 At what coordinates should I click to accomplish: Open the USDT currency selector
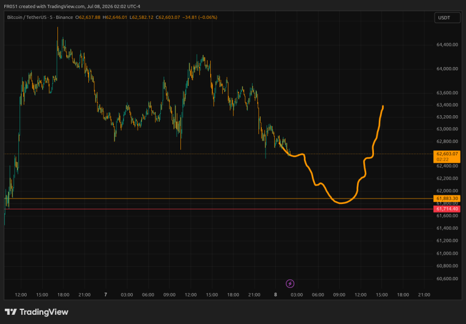(447, 18)
